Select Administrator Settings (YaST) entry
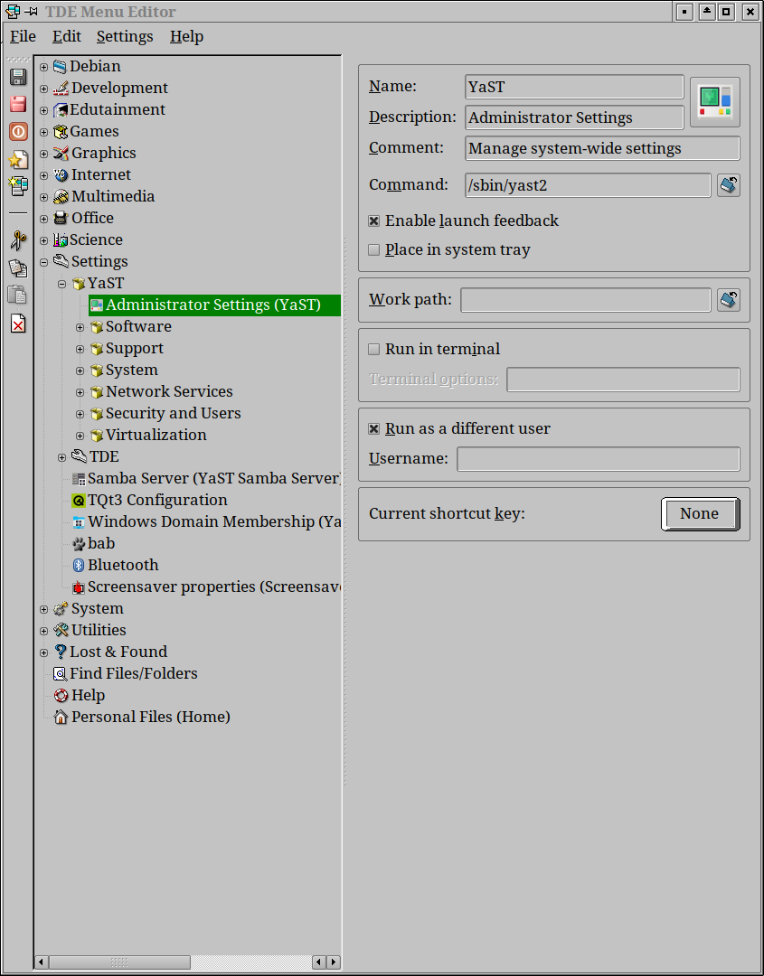The width and height of the screenshot is (764, 976). click(x=214, y=305)
